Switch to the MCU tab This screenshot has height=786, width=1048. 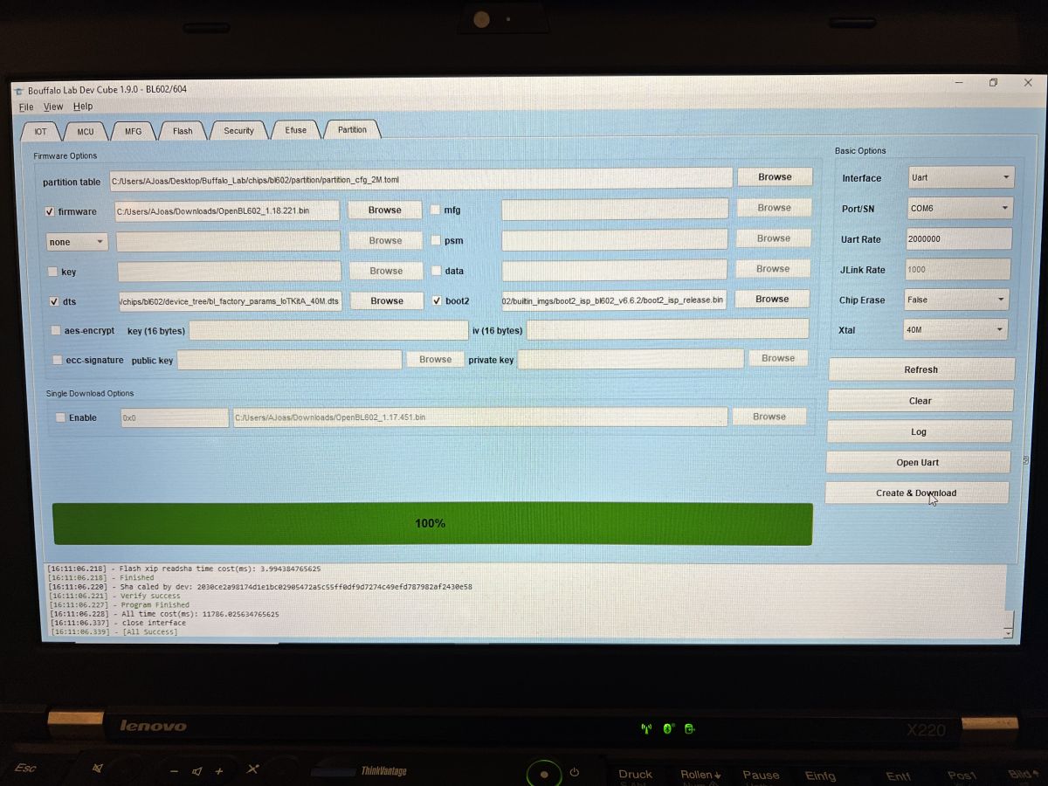pyautogui.click(x=85, y=131)
